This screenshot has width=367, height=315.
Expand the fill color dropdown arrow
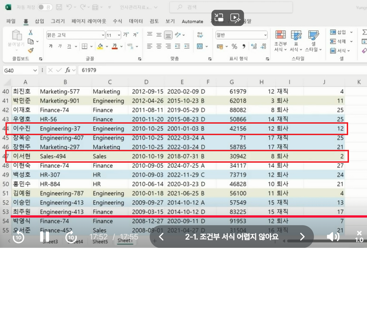(x=107, y=46)
